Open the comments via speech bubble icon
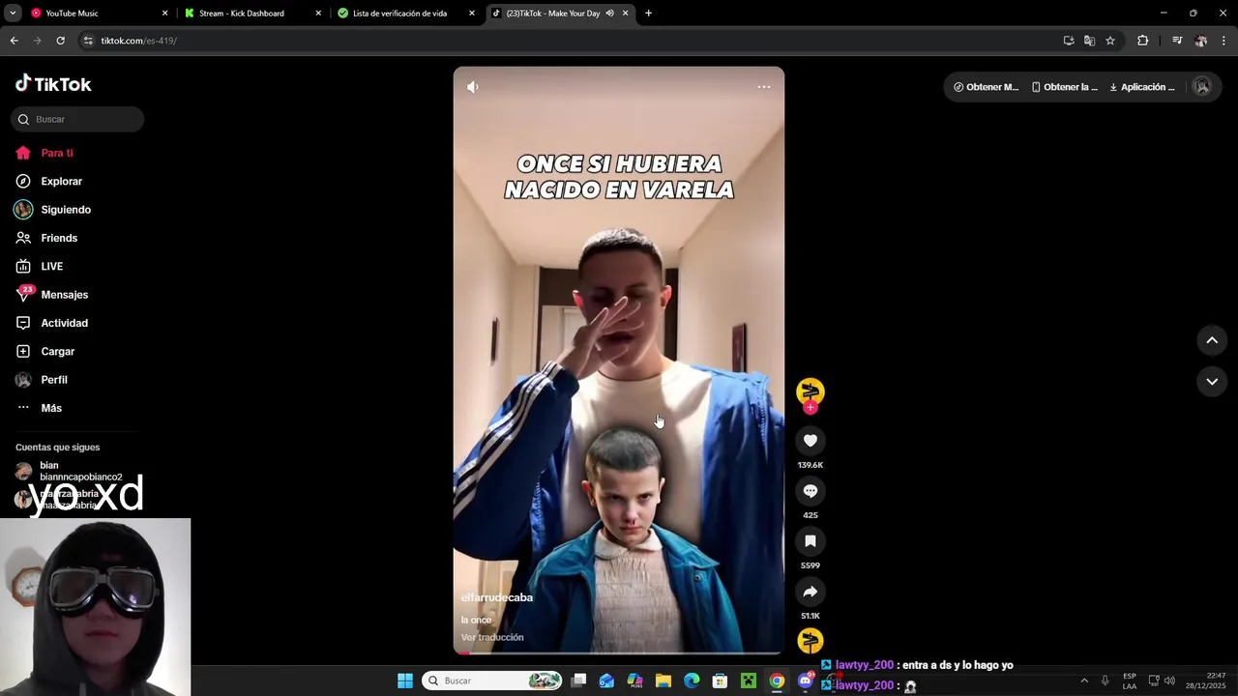The height and width of the screenshot is (696, 1238). point(811,491)
